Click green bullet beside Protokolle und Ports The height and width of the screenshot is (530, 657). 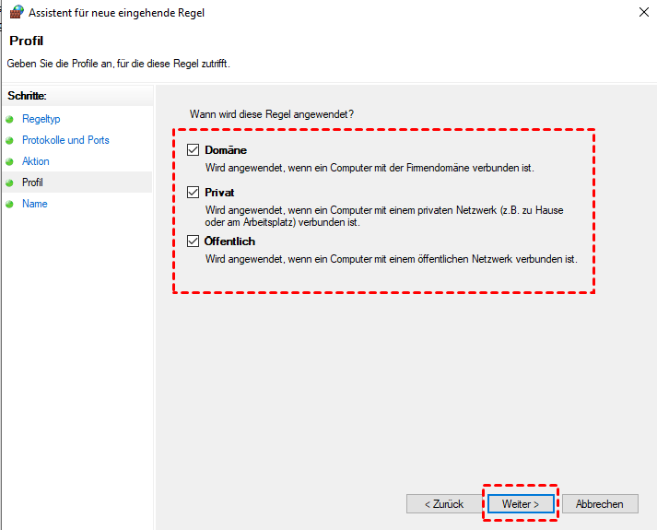(10, 141)
